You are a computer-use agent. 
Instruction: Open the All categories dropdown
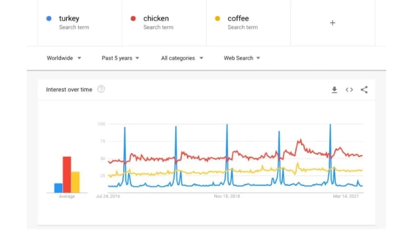[182, 58]
